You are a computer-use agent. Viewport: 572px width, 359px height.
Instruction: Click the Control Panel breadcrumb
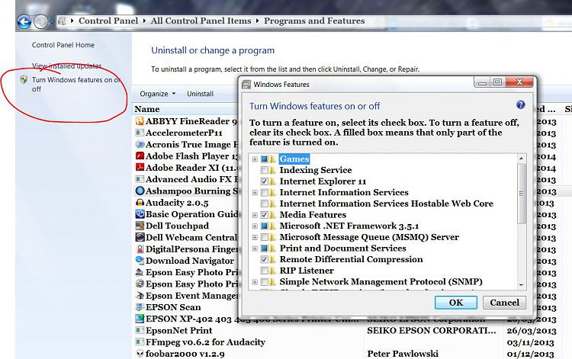pos(108,21)
